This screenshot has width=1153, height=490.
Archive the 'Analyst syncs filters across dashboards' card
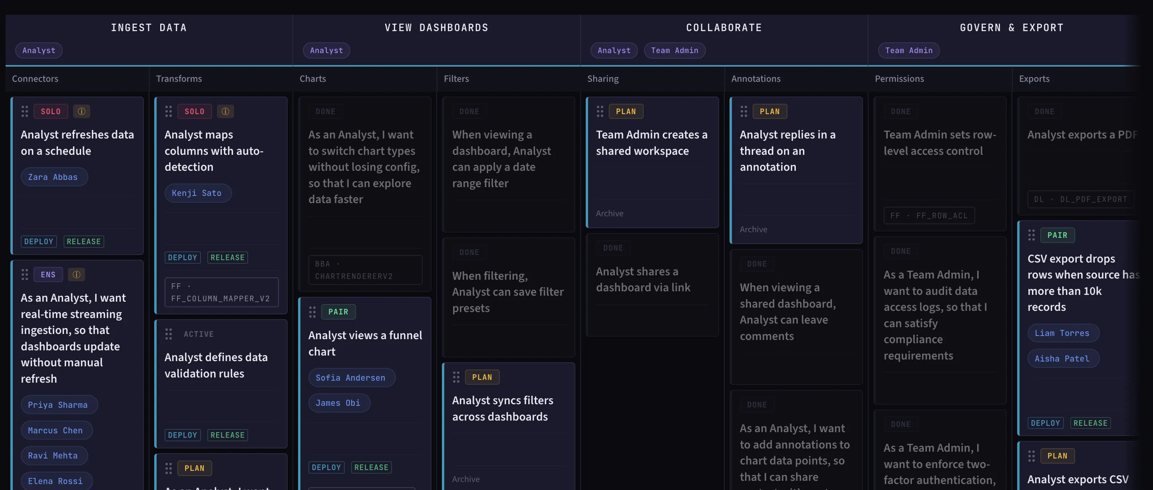click(x=465, y=479)
